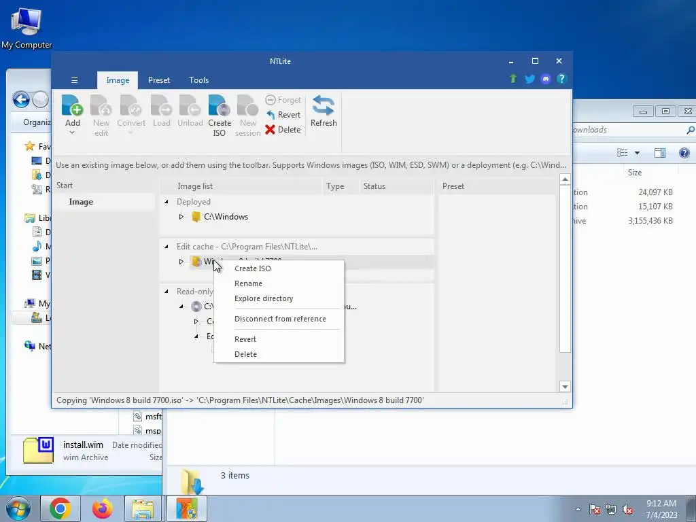Viewport: 696px width, 522px height.
Task: Collapse the Edit cache group
Action: pyautogui.click(x=167, y=246)
